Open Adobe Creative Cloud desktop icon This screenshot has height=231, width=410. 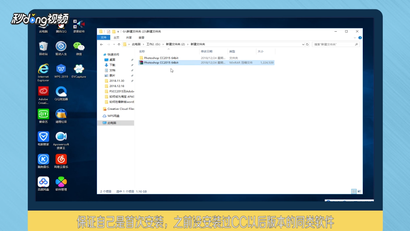44,95
